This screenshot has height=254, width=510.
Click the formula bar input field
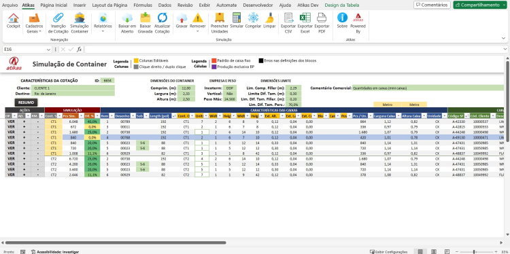click(x=293, y=50)
